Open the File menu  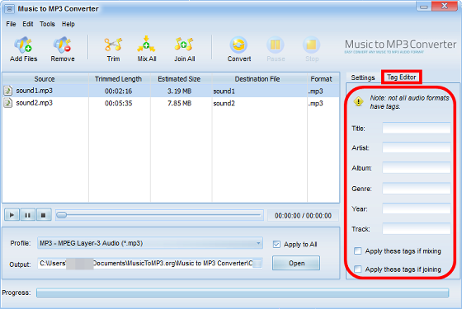pyautogui.click(x=11, y=24)
